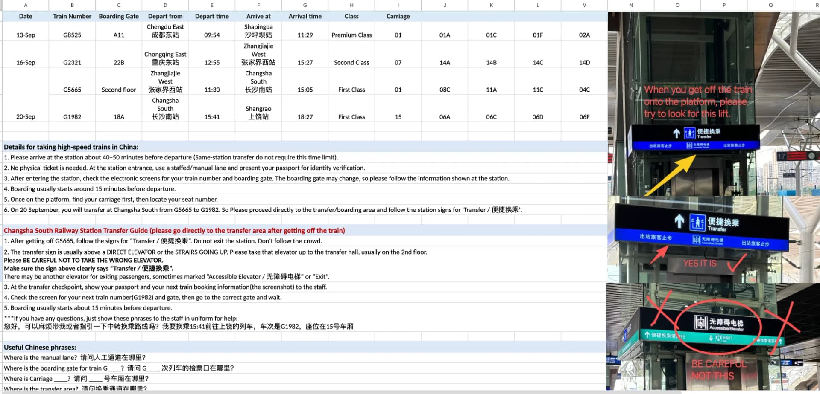Click the 'YES IT IS' transfer sign photo

coord(714,239)
